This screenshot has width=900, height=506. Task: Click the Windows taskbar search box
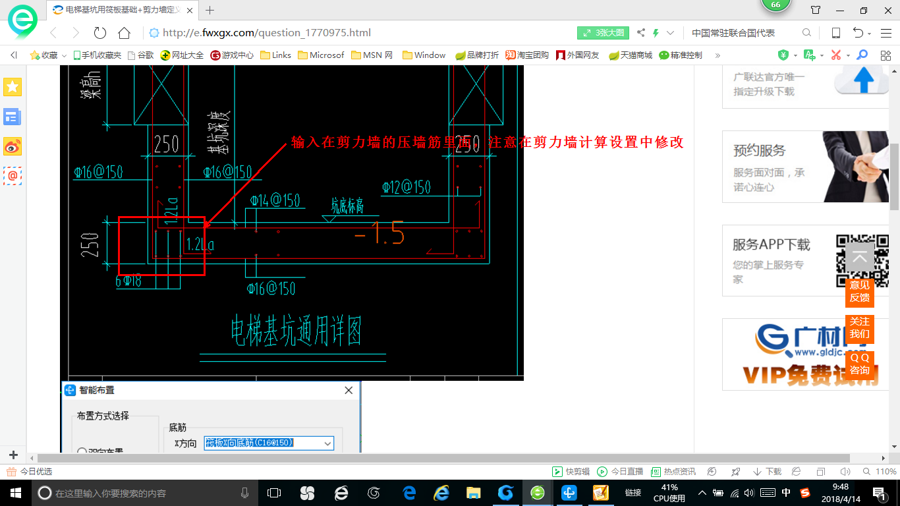tap(144, 493)
